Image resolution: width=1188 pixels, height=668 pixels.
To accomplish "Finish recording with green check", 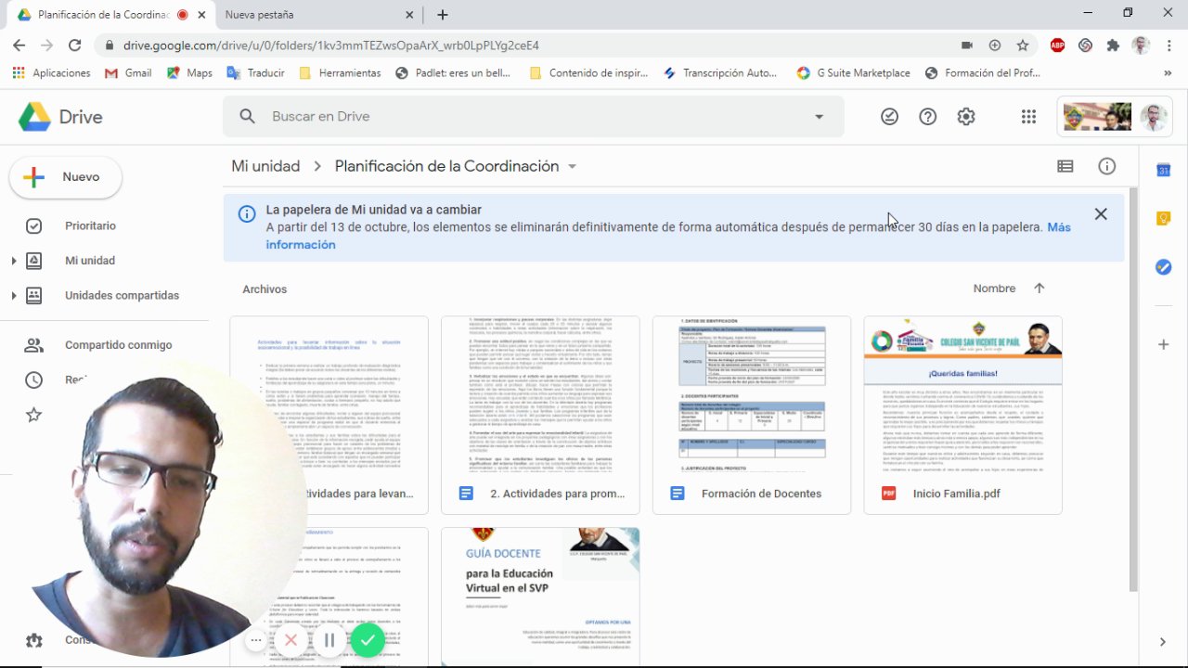I will point(368,640).
